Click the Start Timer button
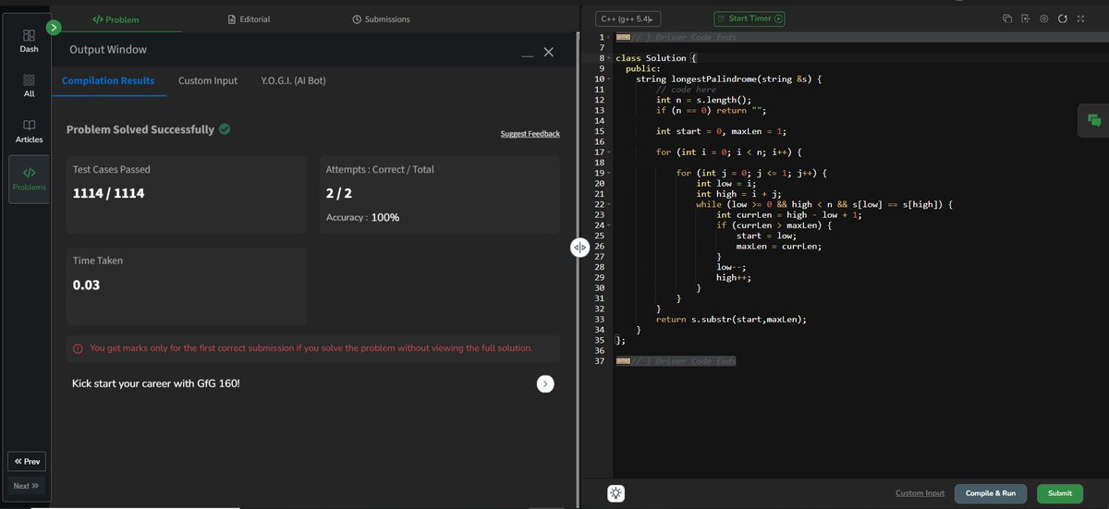1109x509 pixels. point(749,18)
